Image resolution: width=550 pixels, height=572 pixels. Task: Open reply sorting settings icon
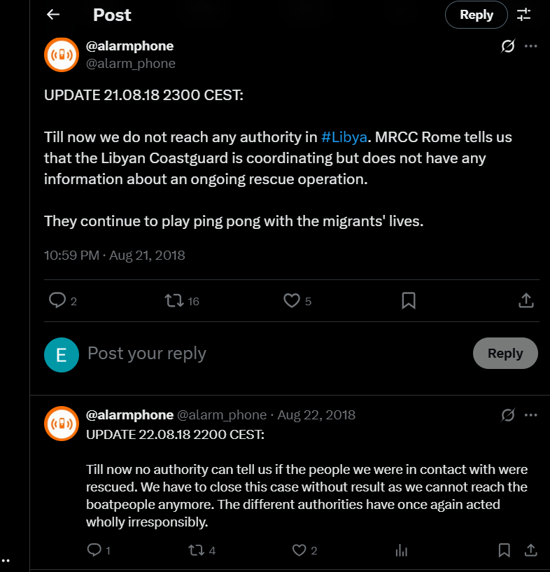click(x=523, y=15)
